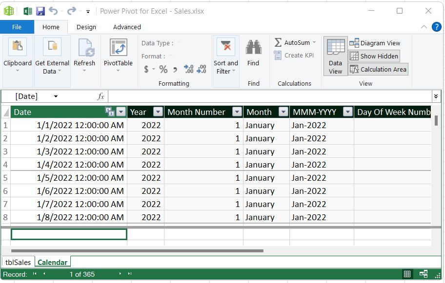Screen dimensions: 445x283
Task: Apply percentage format
Action: (x=163, y=69)
